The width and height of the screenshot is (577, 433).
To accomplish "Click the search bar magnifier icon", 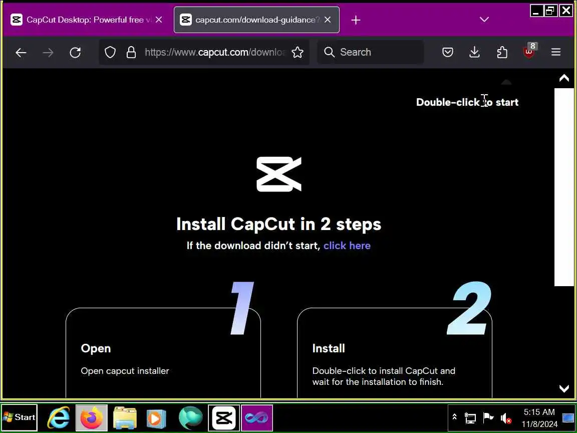I will tap(330, 52).
